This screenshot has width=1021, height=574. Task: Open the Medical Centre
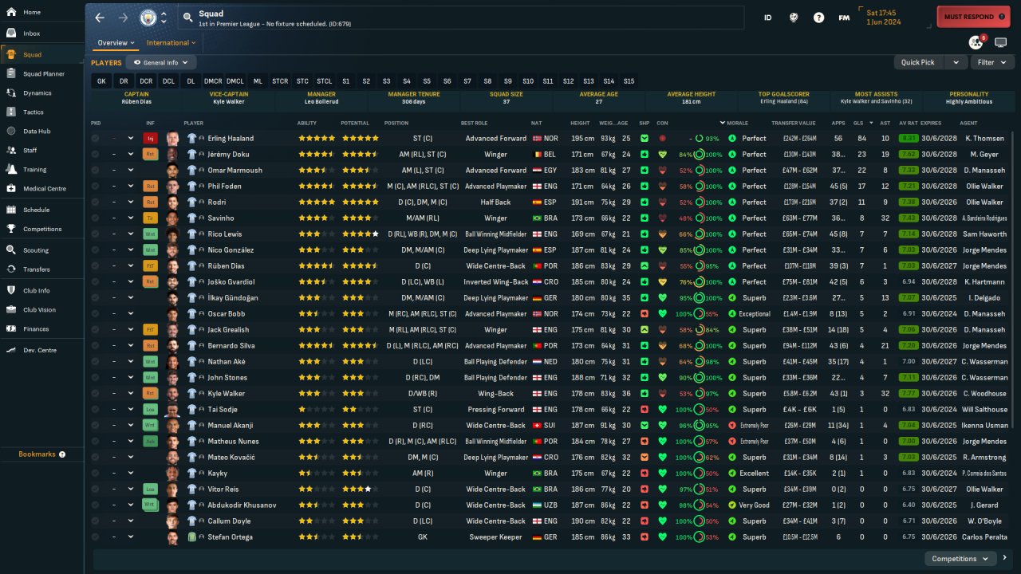[x=43, y=188]
